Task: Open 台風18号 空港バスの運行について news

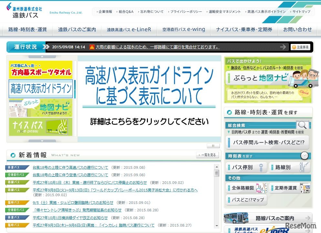Action: pyautogui.click(x=70, y=175)
